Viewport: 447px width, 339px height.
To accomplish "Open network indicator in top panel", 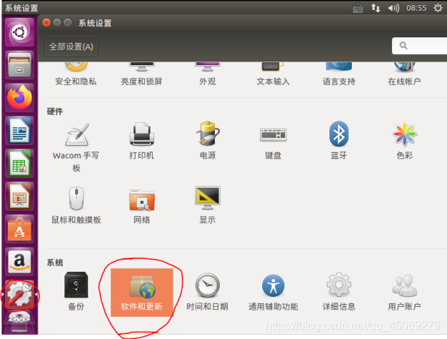I will click(376, 8).
